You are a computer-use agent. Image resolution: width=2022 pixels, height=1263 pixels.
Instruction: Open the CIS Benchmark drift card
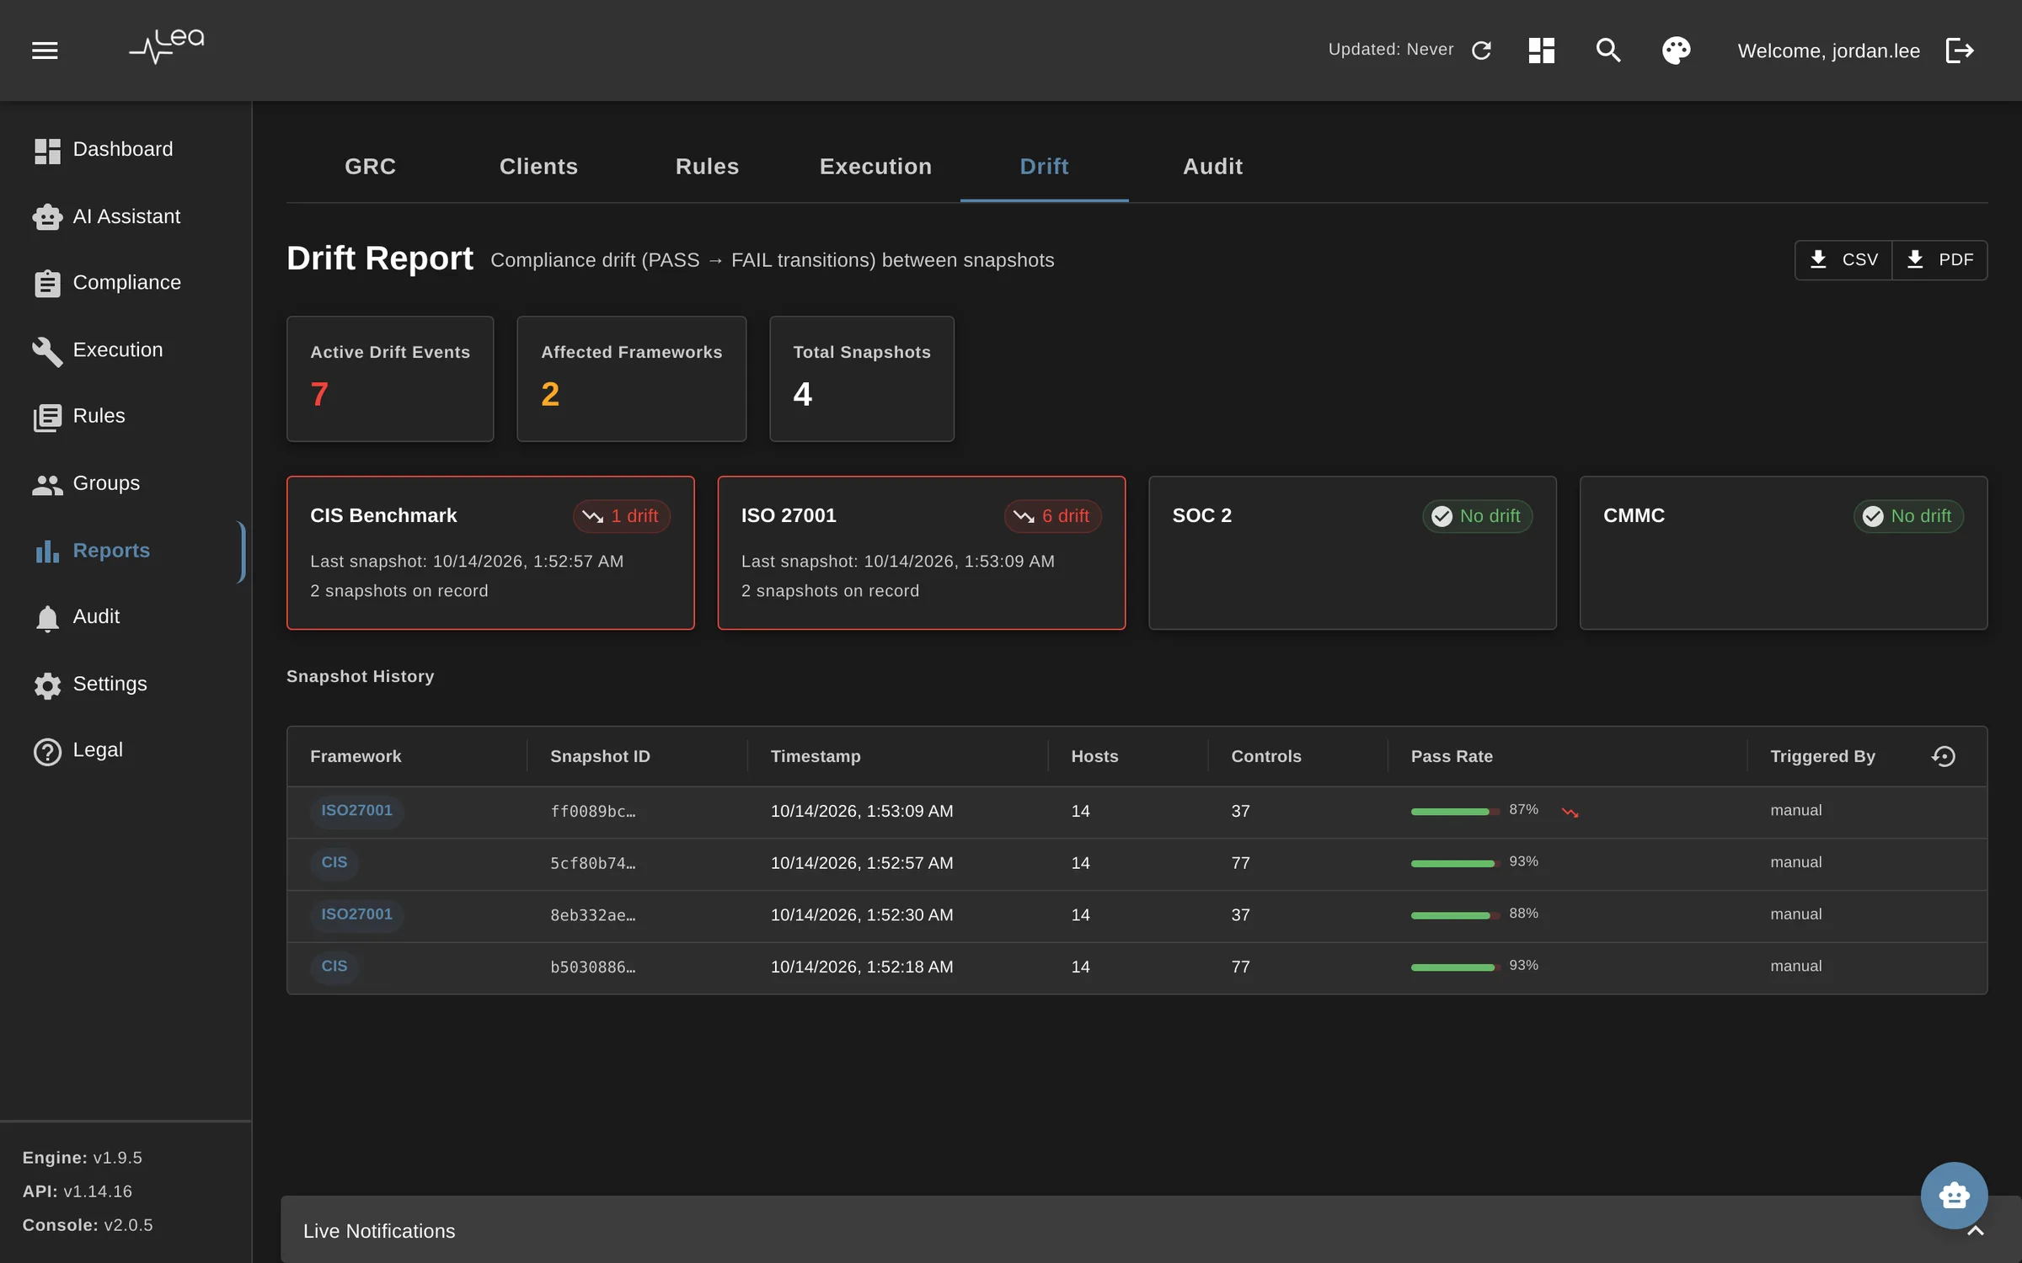(490, 553)
